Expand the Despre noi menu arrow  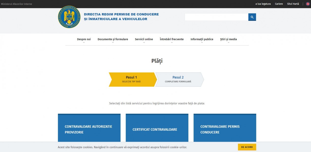point(84,43)
